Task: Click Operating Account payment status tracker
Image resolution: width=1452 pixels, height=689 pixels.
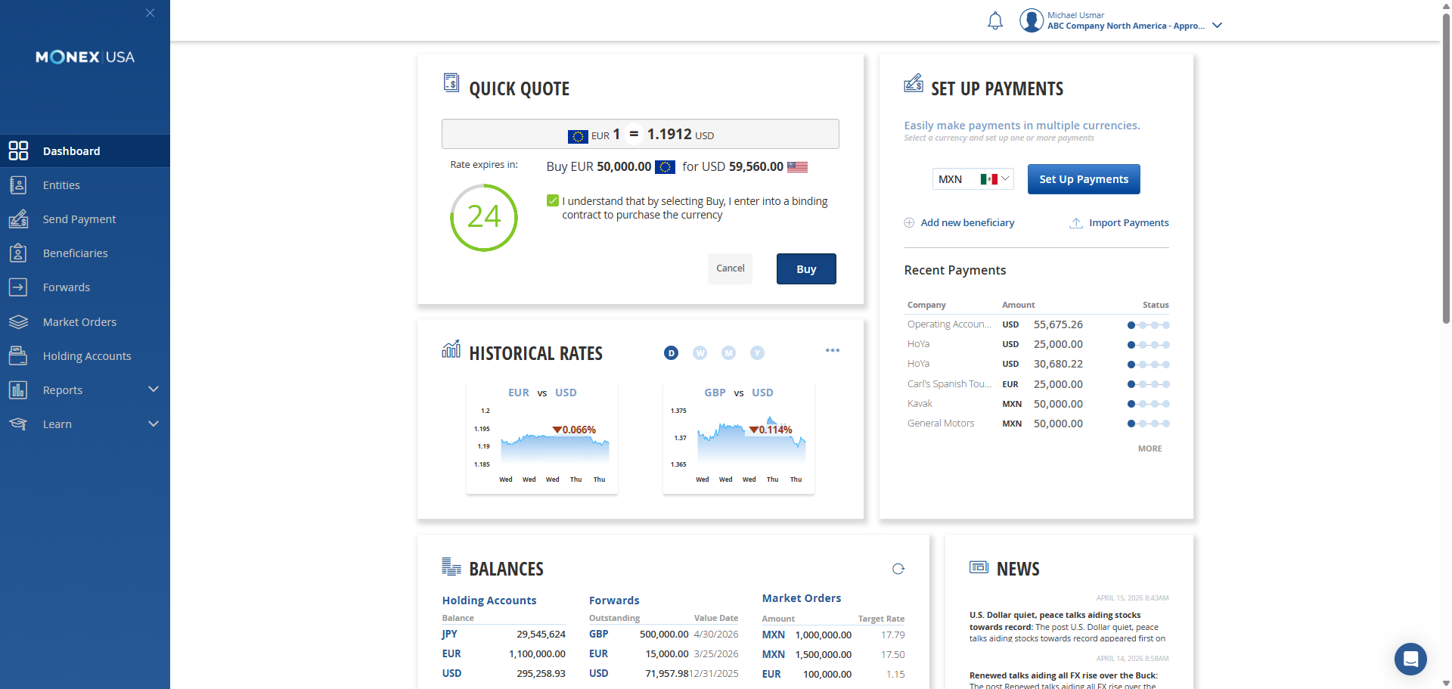Action: coord(1149,325)
